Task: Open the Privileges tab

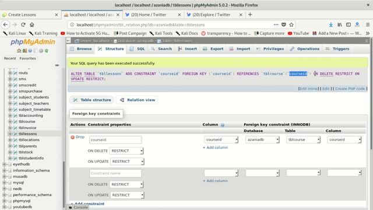Action: click(x=270, y=49)
